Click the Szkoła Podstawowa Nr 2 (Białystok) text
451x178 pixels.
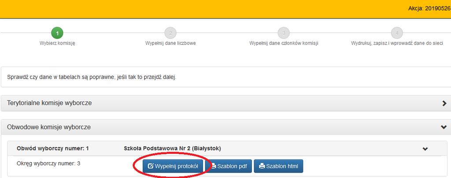click(x=172, y=149)
